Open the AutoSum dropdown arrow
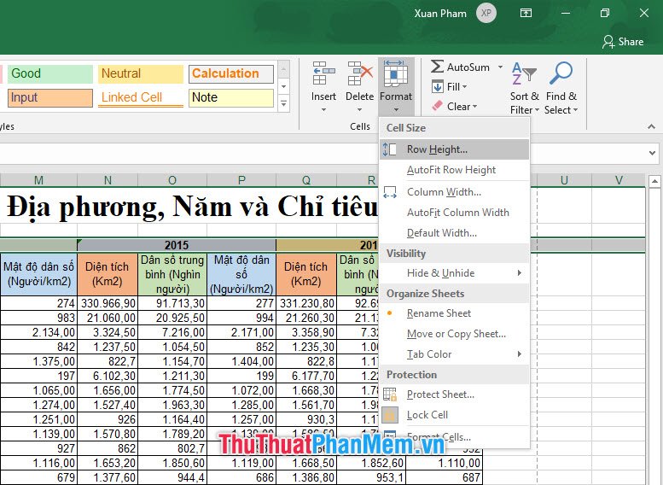The image size is (663, 485). [500, 67]
